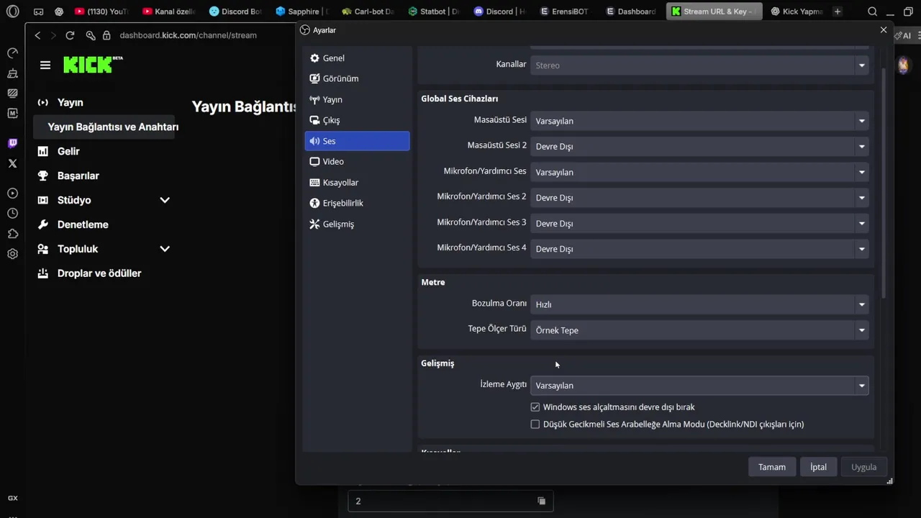Screen dimensions: 921x518
Task: Select the Ses settings category
Action: (357, 141)
